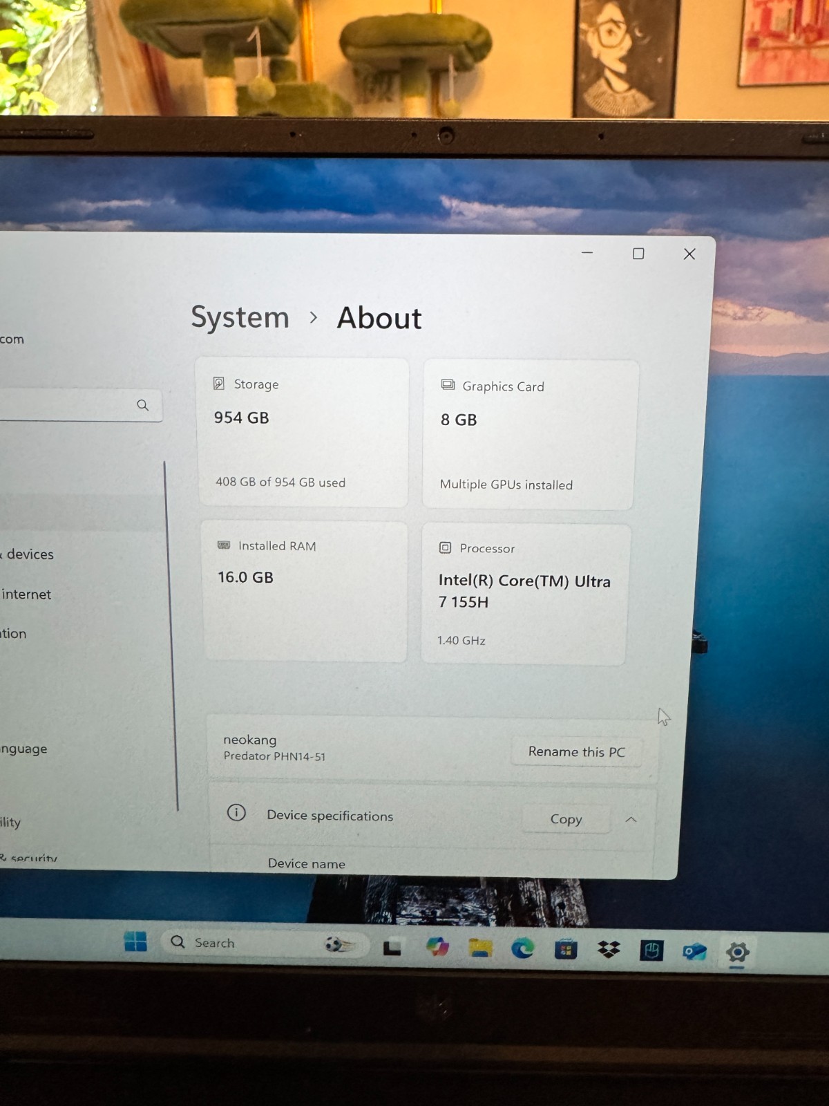
Task: Click the 'Multiple GPUs installed' text
Action: click(506, 485)
